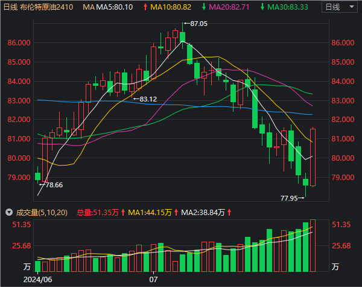Click the chart title 日线 布伦特原油2410
Image resolution: width=362 pixels, height=287 pixels.
click(x=38, y=7)
